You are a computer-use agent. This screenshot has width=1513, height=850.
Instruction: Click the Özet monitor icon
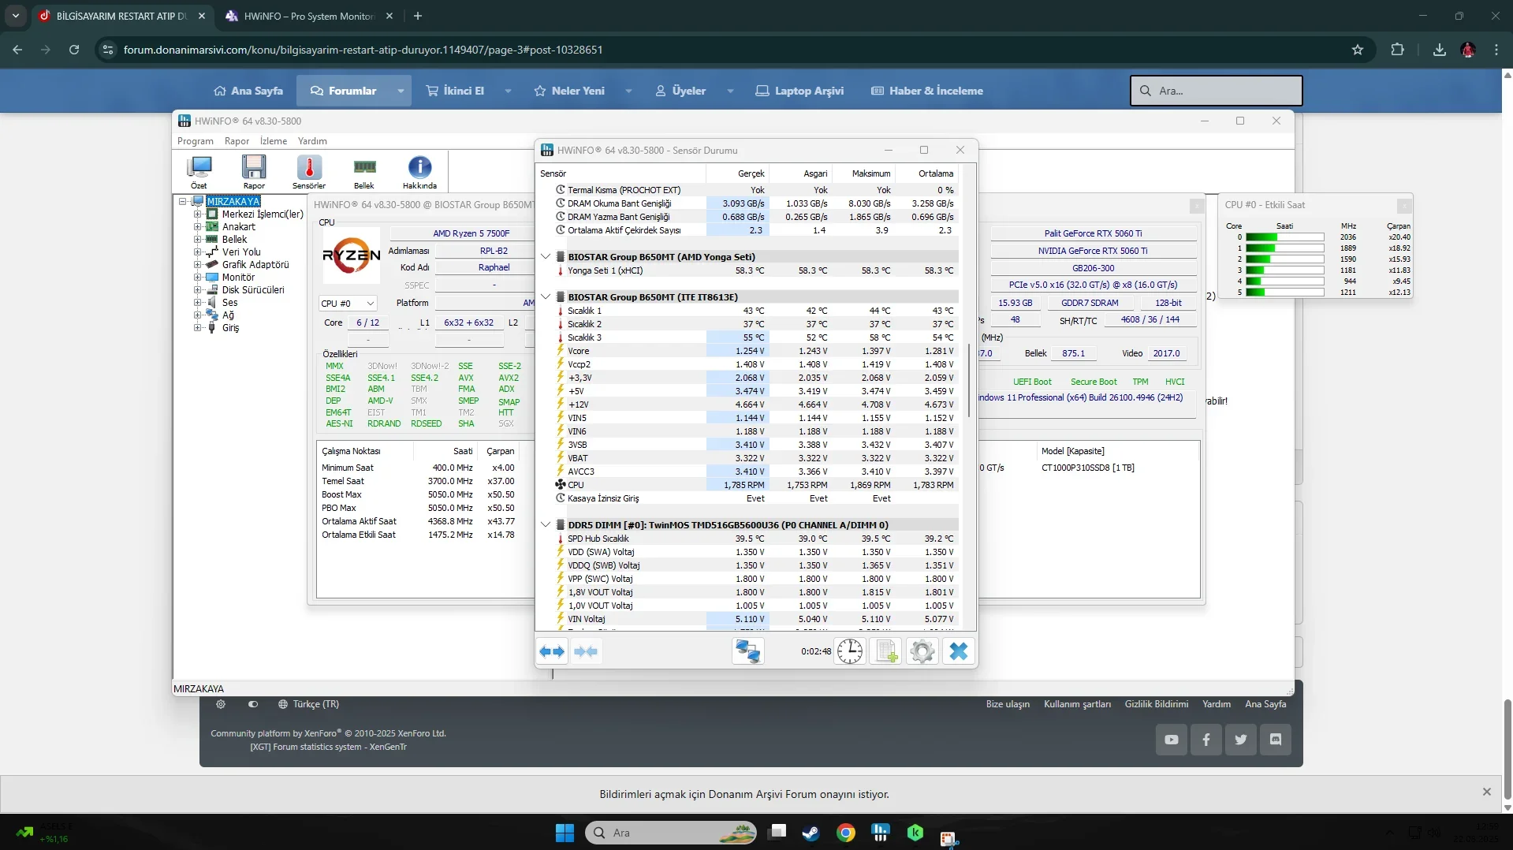[199, 168]
